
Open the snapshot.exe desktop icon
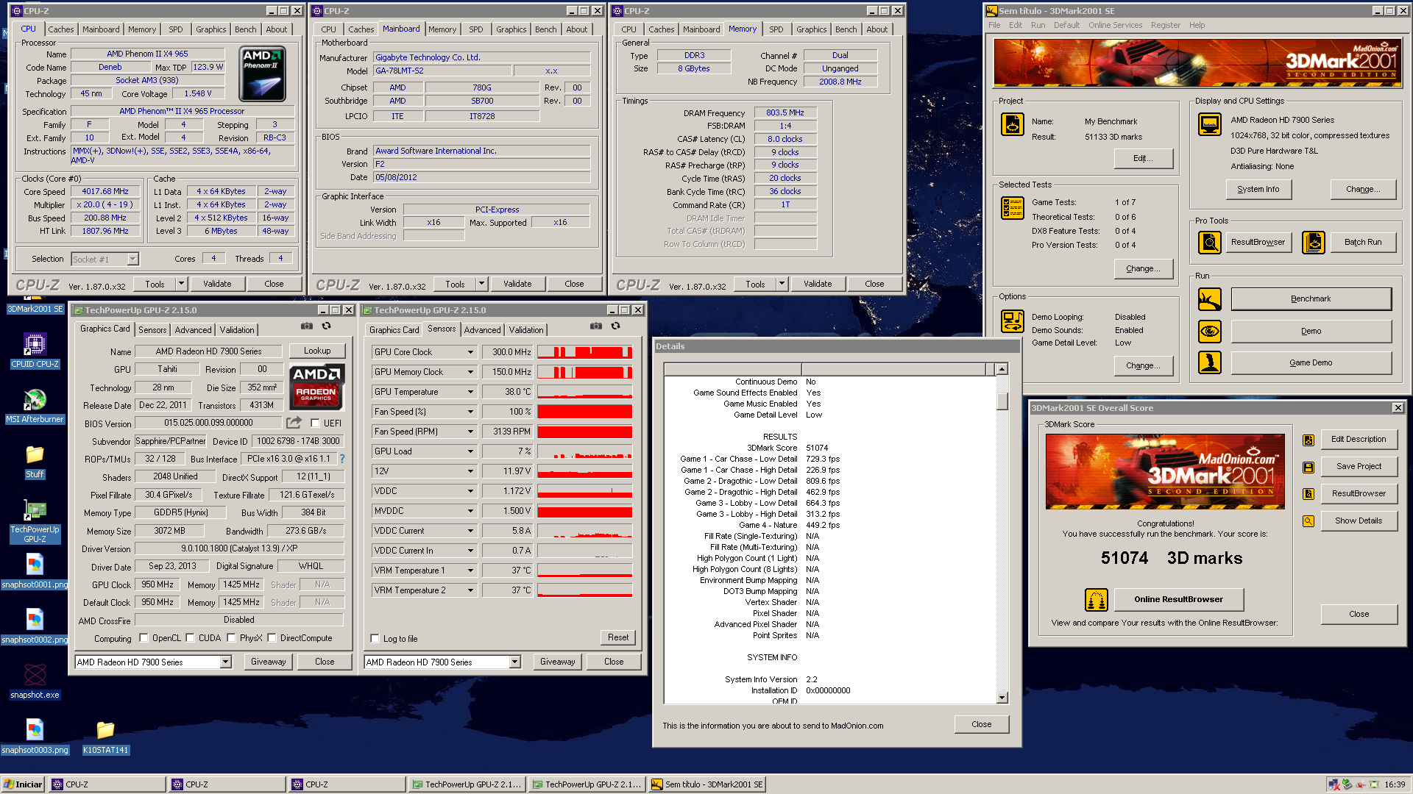pyautogui.click(x=35, y=682)
